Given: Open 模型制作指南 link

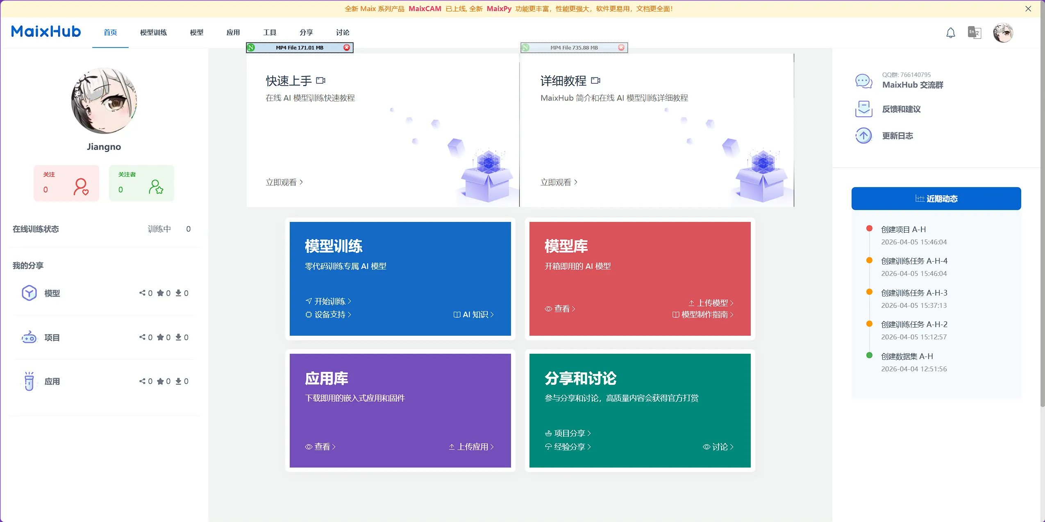Looking at the screenshot, I should click(x=703, y=314).
